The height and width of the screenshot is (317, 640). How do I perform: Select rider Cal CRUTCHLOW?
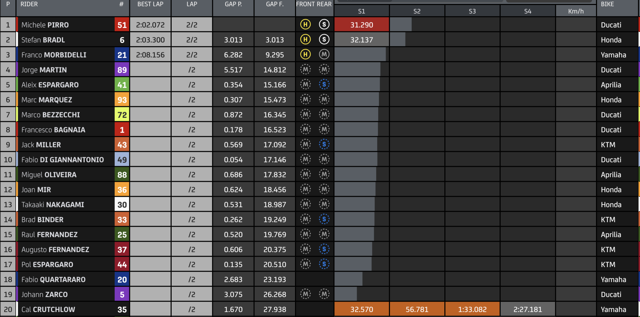(48, 310)
